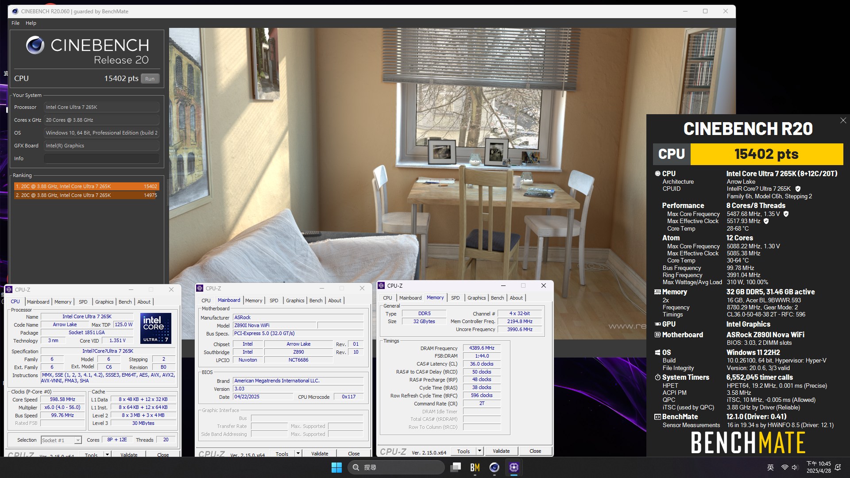Click taskbar clock showing 10:45

click(819, 467)
